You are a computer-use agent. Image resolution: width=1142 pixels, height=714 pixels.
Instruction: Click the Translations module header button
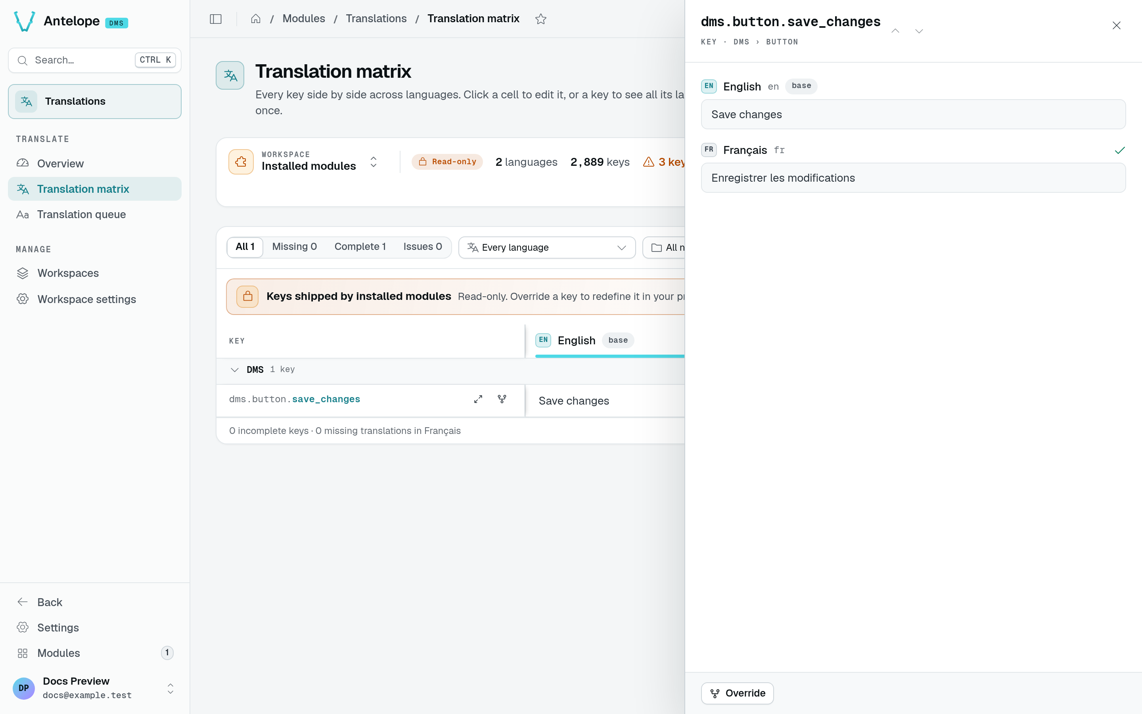click(94, 102)
